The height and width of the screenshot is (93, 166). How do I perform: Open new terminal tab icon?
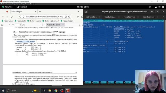[x=86, y=12]
